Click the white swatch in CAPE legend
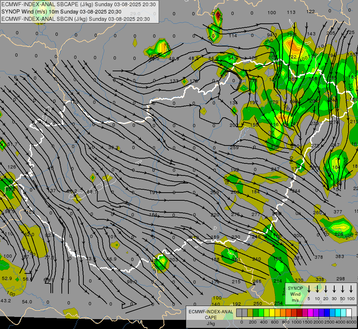 (x=349, y=313)
